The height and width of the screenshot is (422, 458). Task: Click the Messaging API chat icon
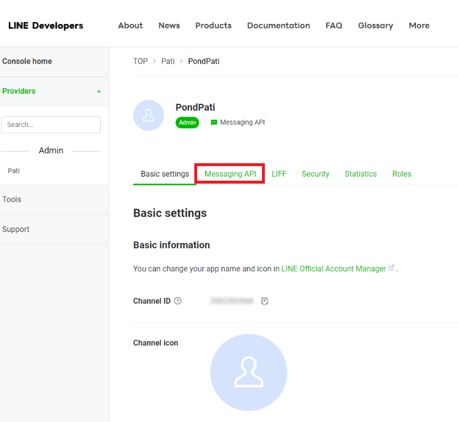[x=214, y=122]
